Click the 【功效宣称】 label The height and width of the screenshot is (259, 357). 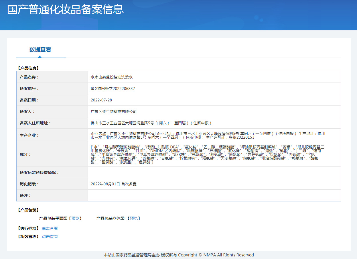coord(28,237)
